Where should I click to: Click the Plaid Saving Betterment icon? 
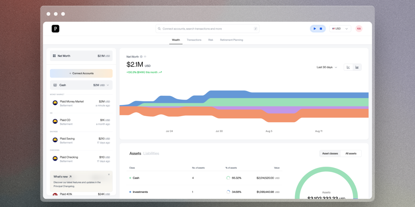(x=55, y=140)
